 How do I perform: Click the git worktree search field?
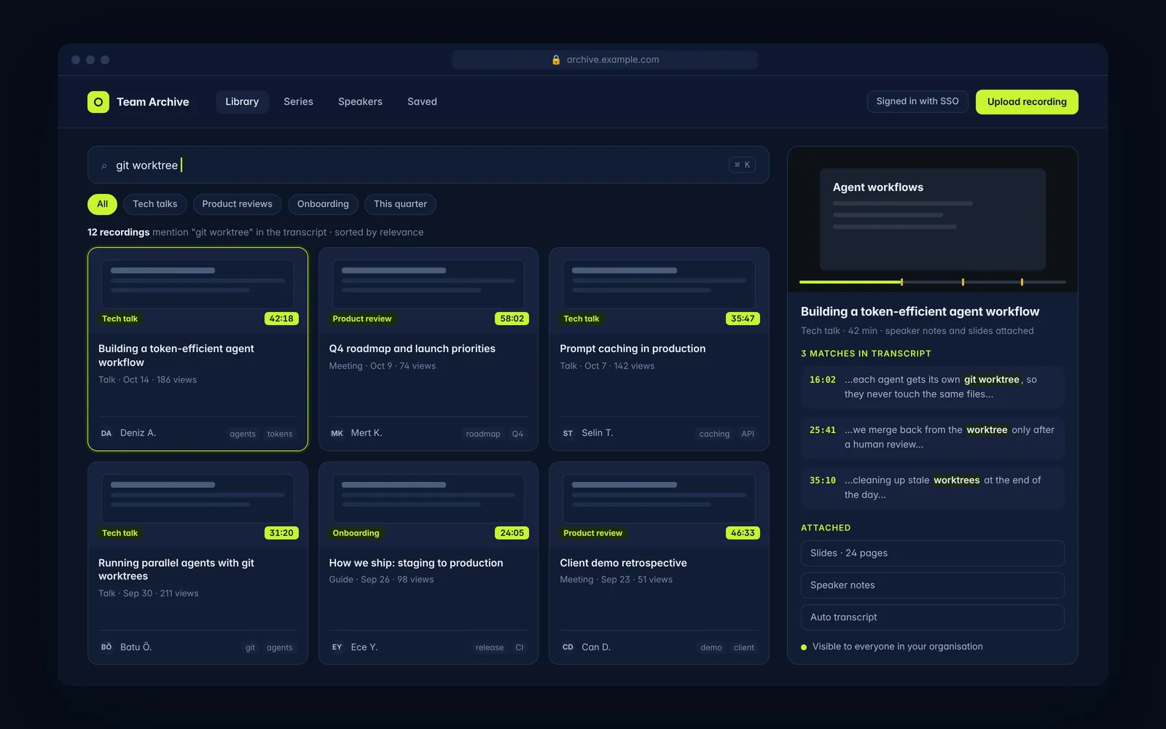click(x=429, y=165)
